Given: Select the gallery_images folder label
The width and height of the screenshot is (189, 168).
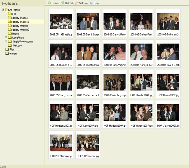Looking at the screenshot, I should point(20,18).
